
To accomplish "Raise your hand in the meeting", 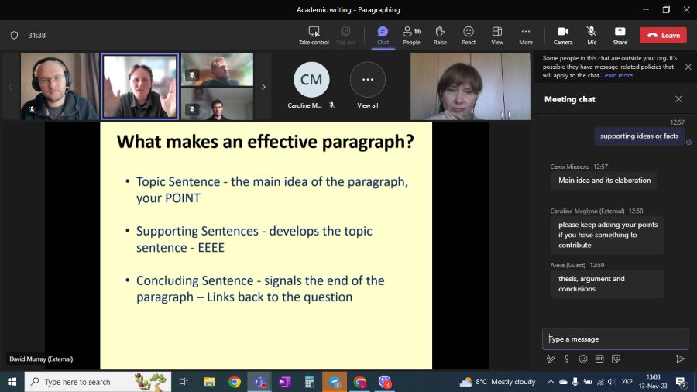I will (440, 35).
